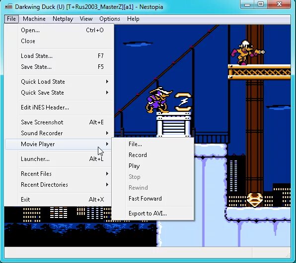Screen dimensions: 296x263
Task: Click Save Screenshot menu item
Action: click(60, 122)
